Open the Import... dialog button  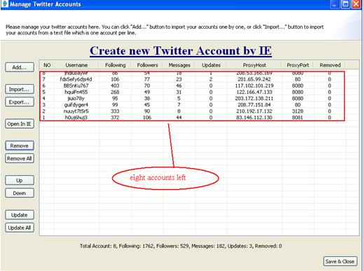click(20, 89)
